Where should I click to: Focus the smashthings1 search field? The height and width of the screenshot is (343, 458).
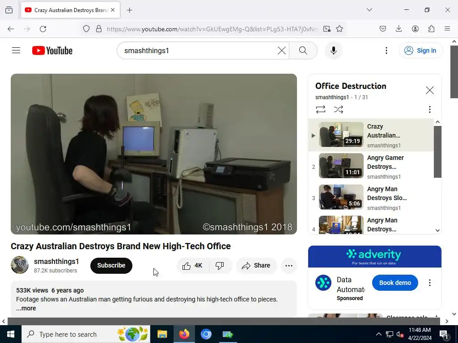tap(199, 50)
